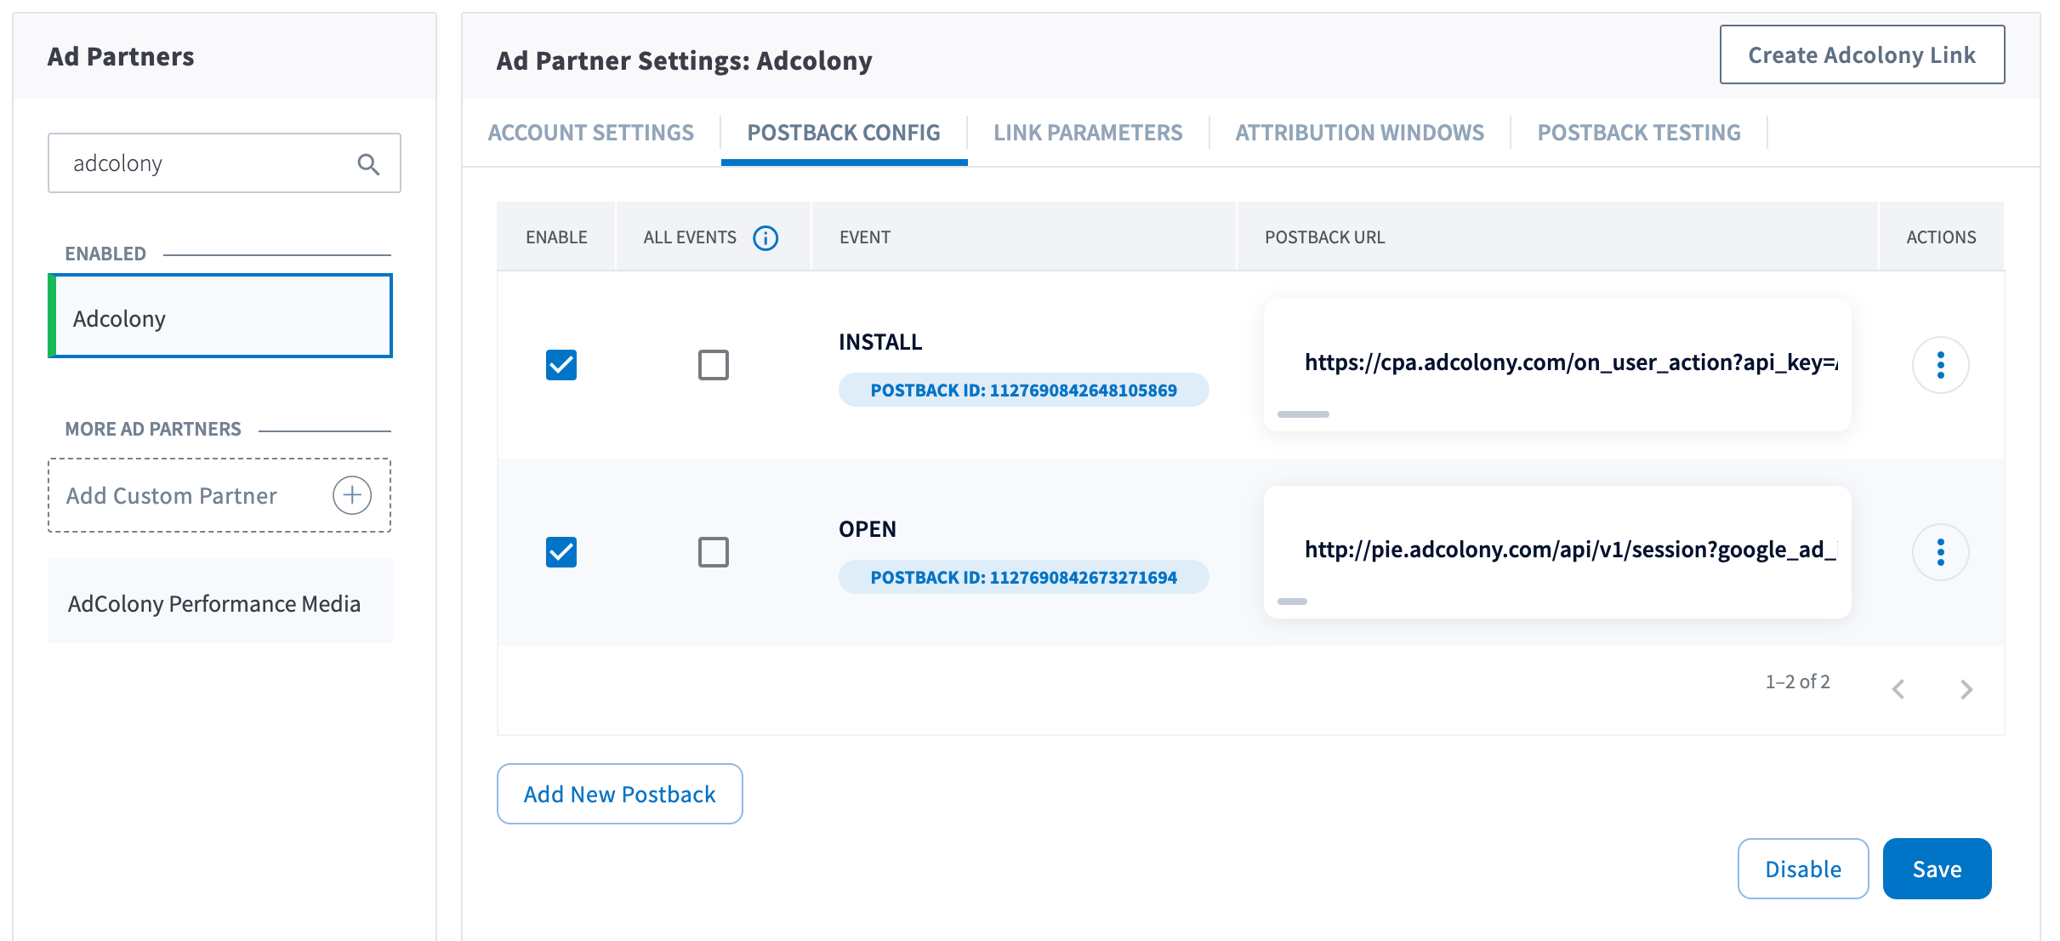
Task: Check All Events for the INSTALL row
Action: (713, 365)
